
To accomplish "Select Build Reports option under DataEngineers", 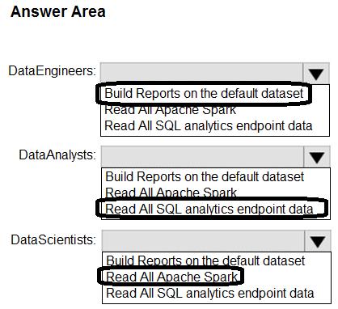I will coord(204,94).
